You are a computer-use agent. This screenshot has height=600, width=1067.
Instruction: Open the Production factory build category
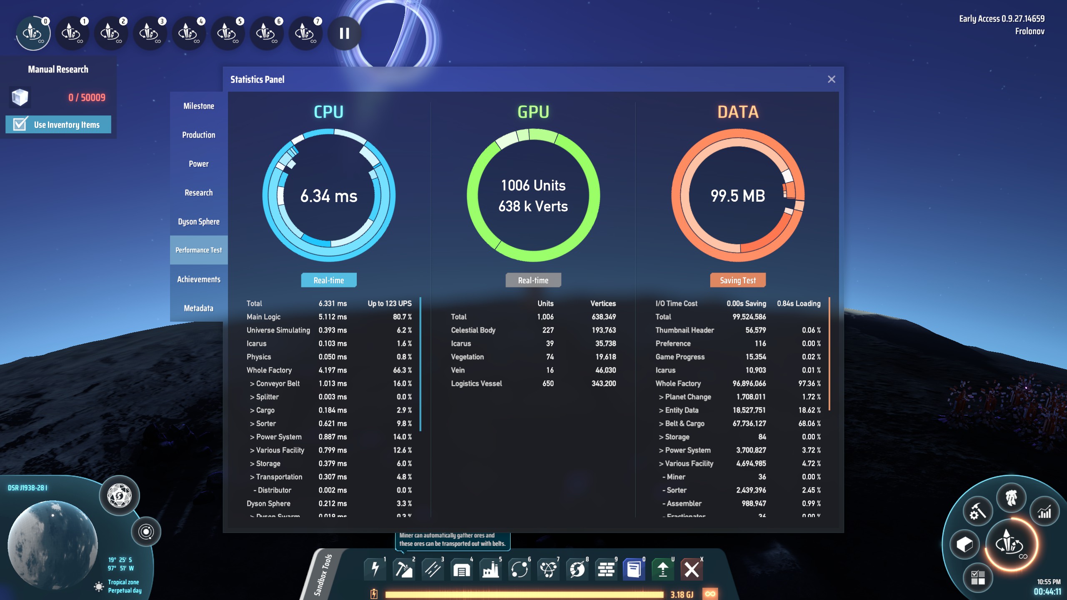tap(491, 569)
